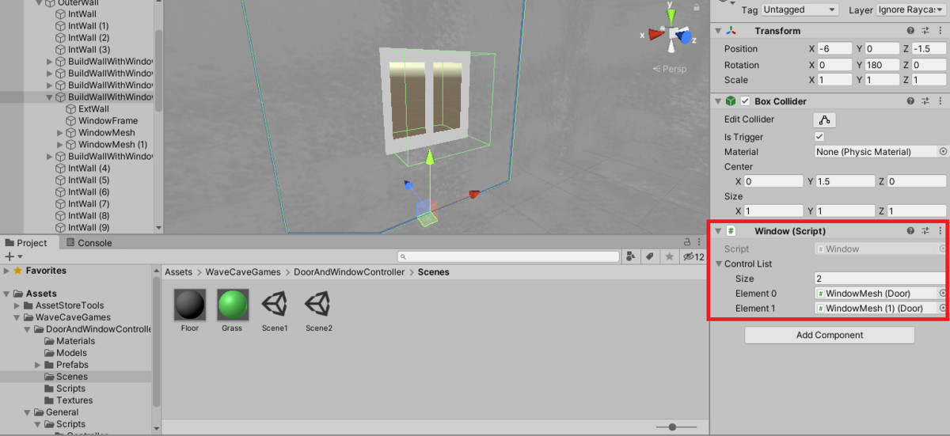Toggle the Is Trigger checkbox
The height and width of the screenshot is (436, 950).
tap(819, 137)
